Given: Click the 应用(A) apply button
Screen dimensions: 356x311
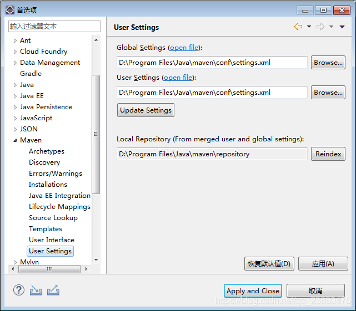Looking at the screenshot, I should point(323,264).
